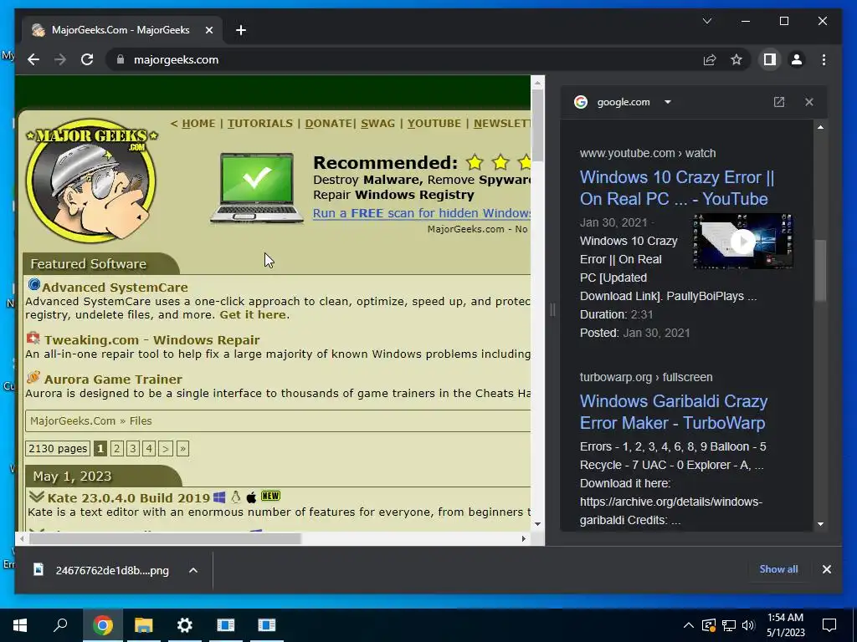The height and width of the screenshot is (642, 857).
Task: Click the next page > button
Action: (x=166, y=449)
